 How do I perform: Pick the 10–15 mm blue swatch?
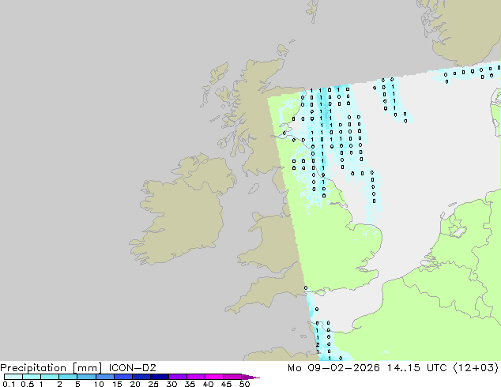pos(104,377)
